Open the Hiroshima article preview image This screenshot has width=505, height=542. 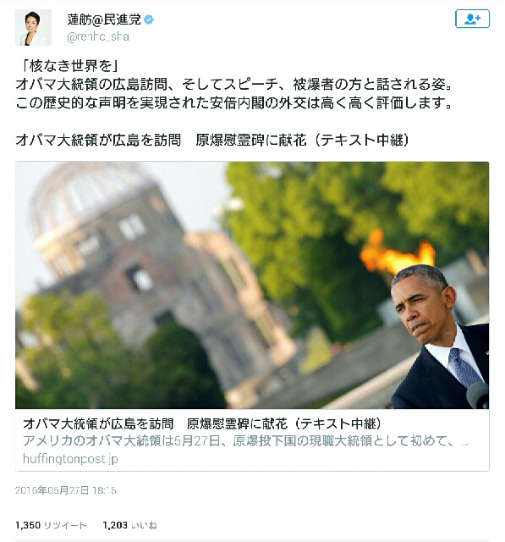(252, 285)
